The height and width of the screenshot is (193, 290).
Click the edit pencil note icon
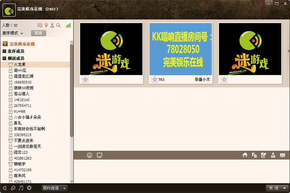264,155
